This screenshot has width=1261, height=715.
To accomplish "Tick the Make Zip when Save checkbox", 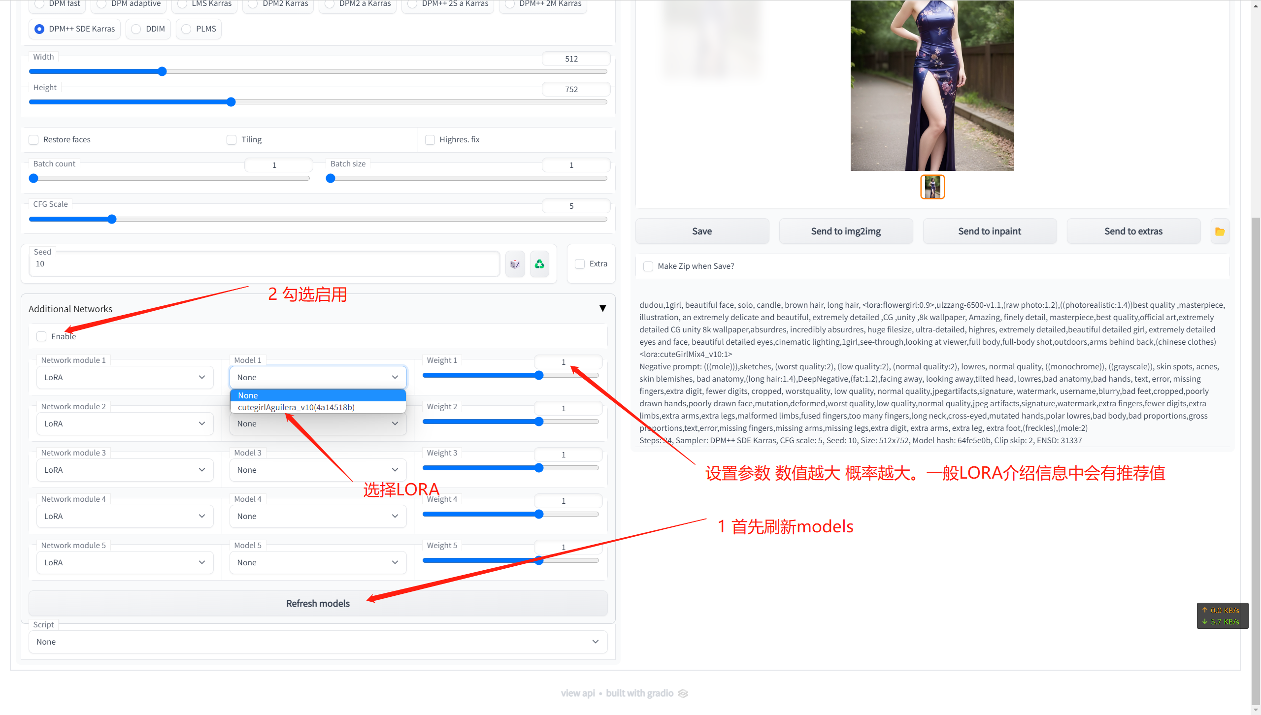I will pos(648,266).
